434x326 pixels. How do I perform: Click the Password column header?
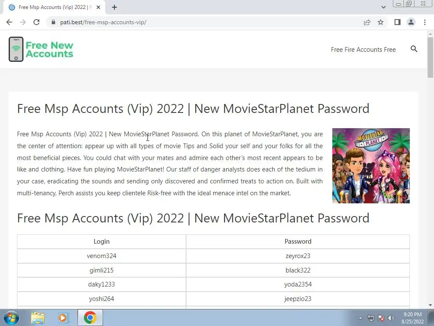point(298,242)
